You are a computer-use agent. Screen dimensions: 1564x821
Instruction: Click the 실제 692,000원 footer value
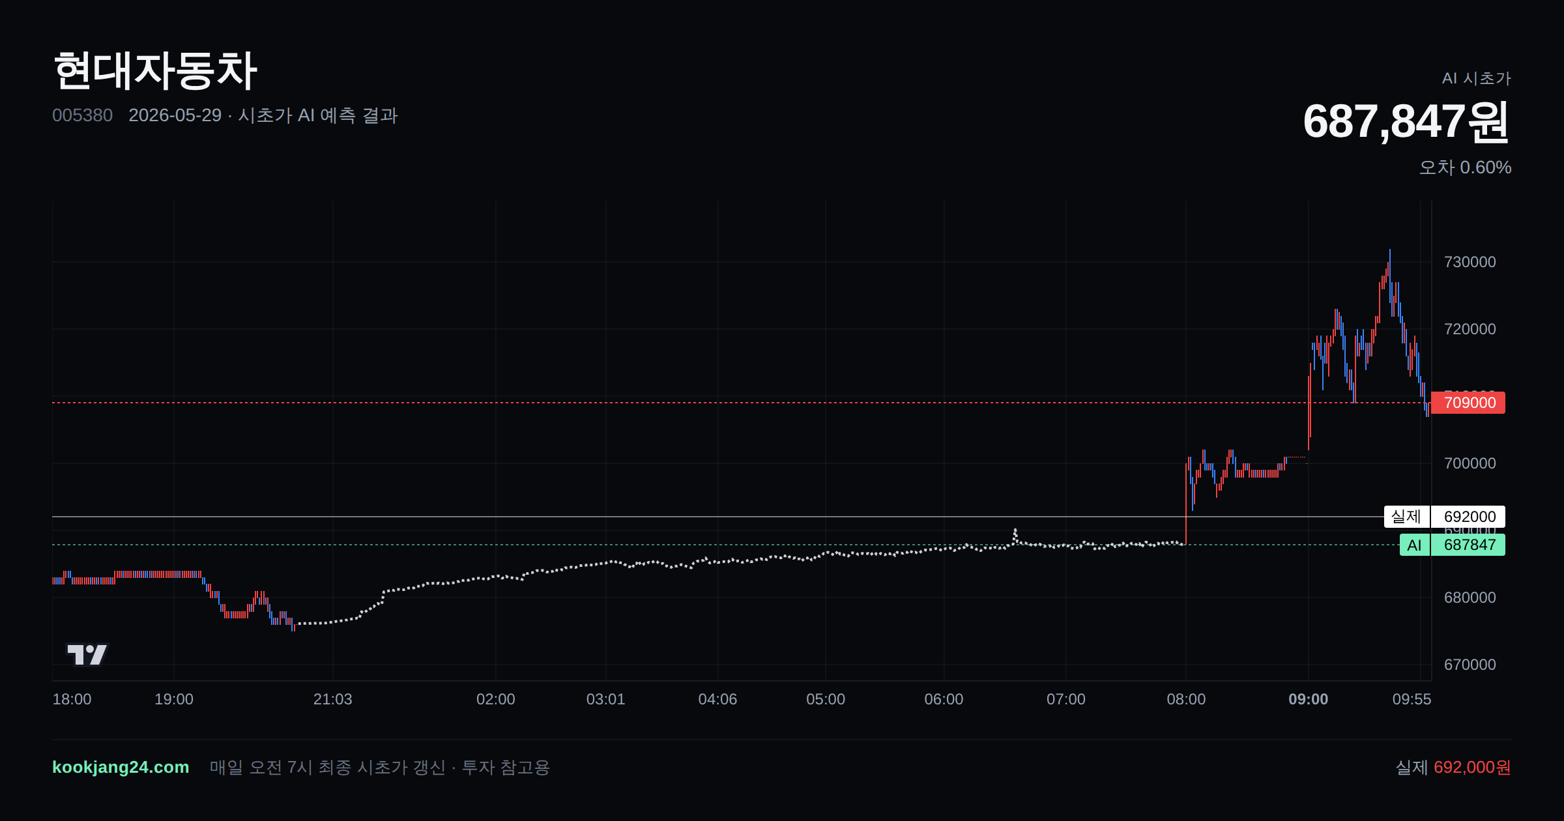click(x=1453, y=767)
